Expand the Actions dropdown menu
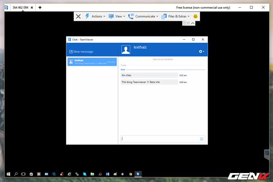The width and height of the screenshot is (273, 182). 94,17
